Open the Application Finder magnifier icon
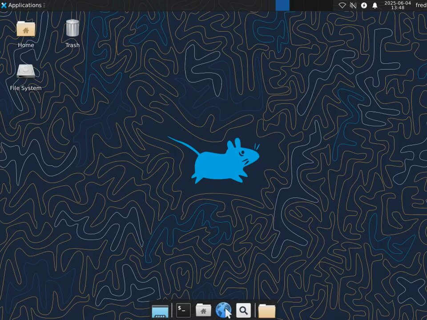The height and width of the screenshot is (320, 427). click(x=243, y=311)
